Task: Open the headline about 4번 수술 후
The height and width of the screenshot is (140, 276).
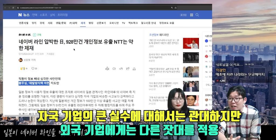Action: [164, 70]
